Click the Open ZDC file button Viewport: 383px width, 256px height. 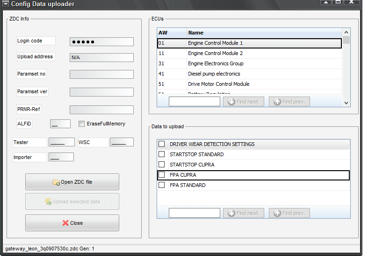click(72, 182)
